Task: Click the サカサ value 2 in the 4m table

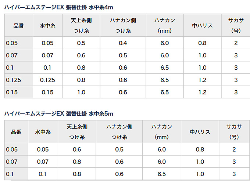Action: pyautogui.click(x=236, y=43)
